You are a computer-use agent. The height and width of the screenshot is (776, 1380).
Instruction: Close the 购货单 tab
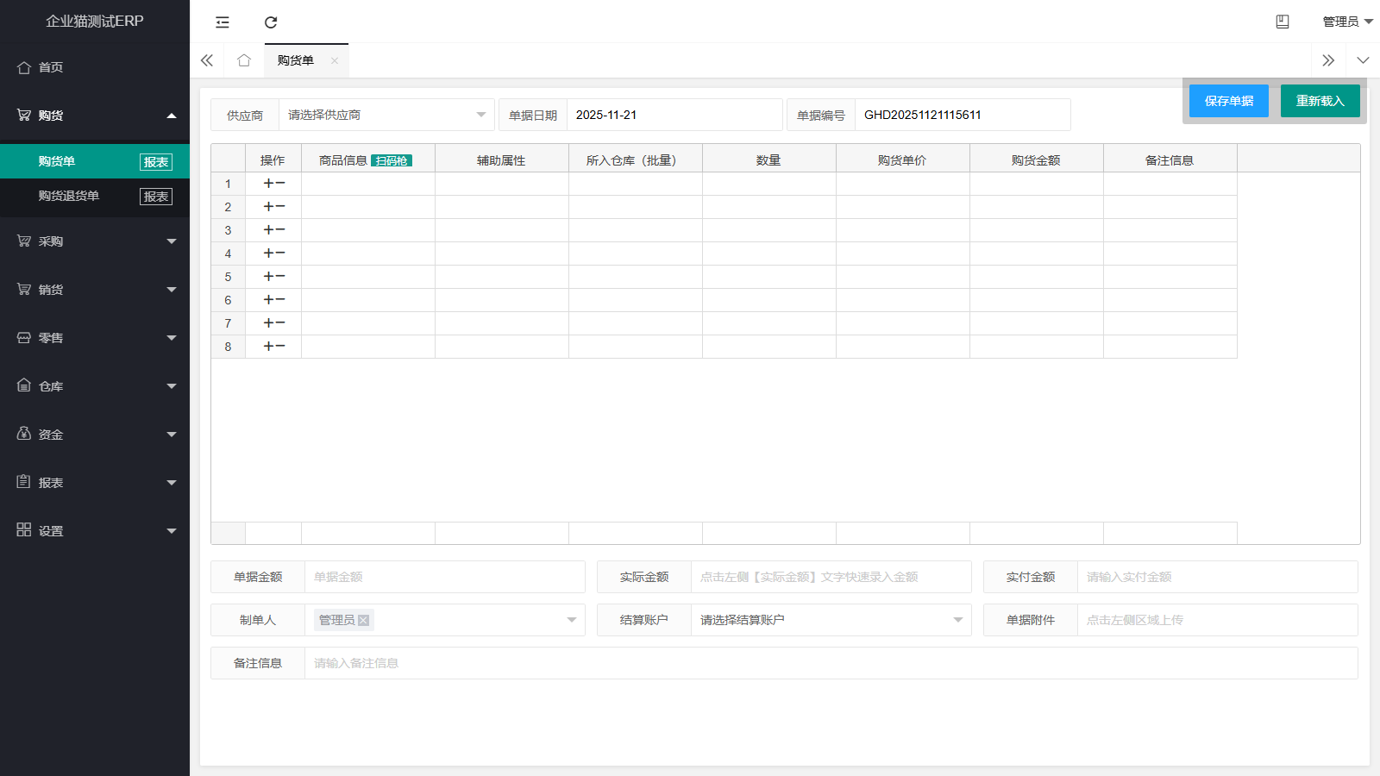[335, 60]
